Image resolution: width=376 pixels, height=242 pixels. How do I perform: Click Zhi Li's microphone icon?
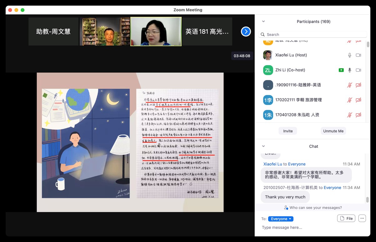coord(350,70)
